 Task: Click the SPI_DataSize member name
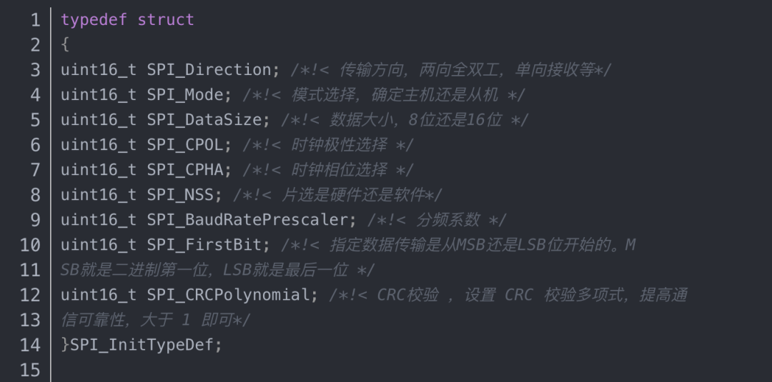[x=204, y=120]
